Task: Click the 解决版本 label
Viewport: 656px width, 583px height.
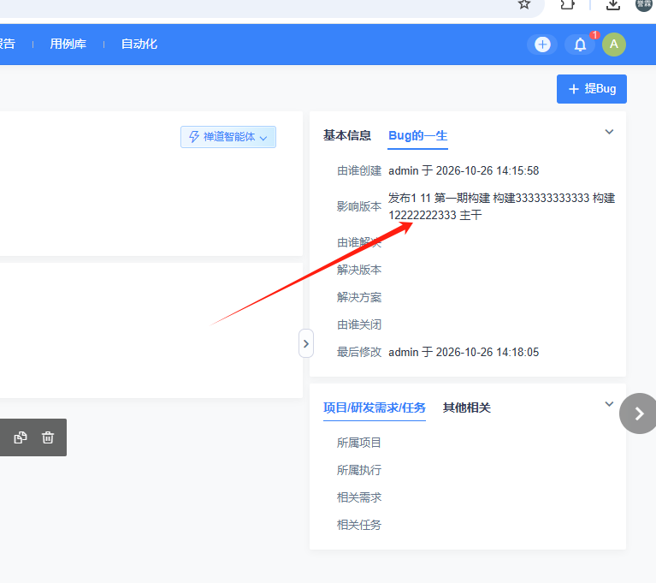Action: 359,270
